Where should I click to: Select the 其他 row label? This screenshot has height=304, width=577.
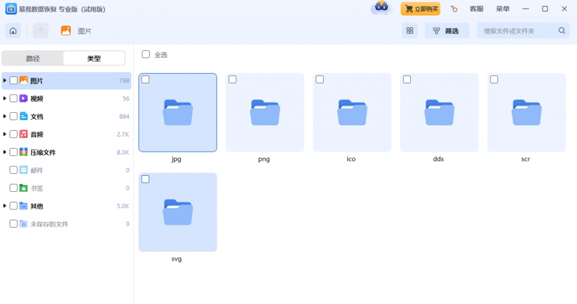click(x=37, y=206)
